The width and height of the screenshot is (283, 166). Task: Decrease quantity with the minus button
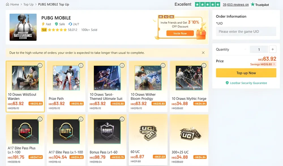click(x=245, y=49)
